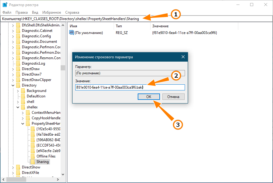273x183 pixels.
Task: Expand the CopyHookHandlers subkey
Action: pos(23,118)
